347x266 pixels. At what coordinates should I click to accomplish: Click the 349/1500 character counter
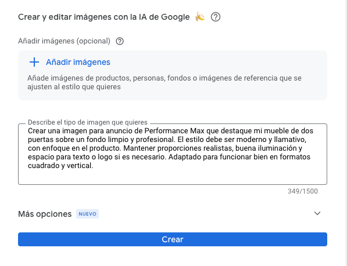(302, 191)
